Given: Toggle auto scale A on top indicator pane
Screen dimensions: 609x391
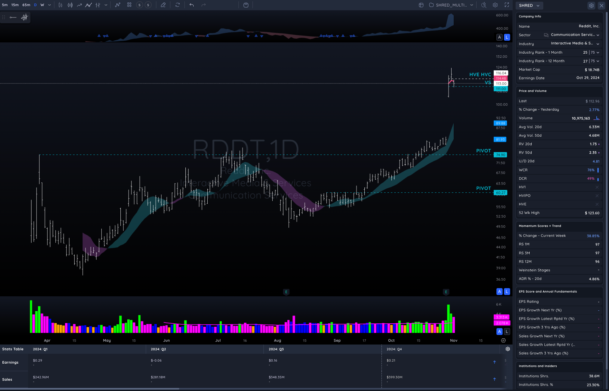Looking at the screenshot, I should click(500, 37).
